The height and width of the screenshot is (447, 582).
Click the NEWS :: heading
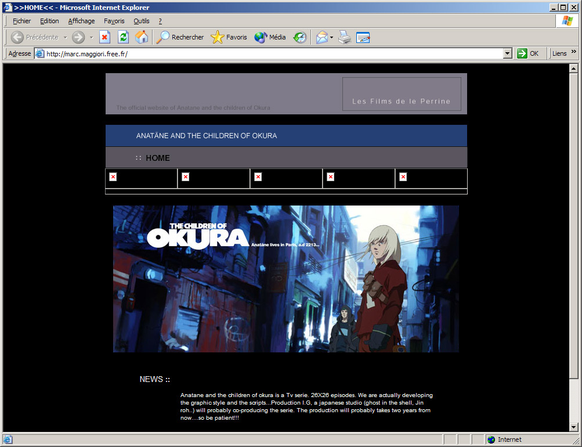(155, 380)
